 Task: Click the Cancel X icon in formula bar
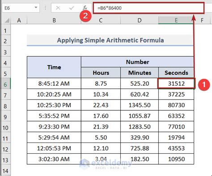tap(58, 8)
